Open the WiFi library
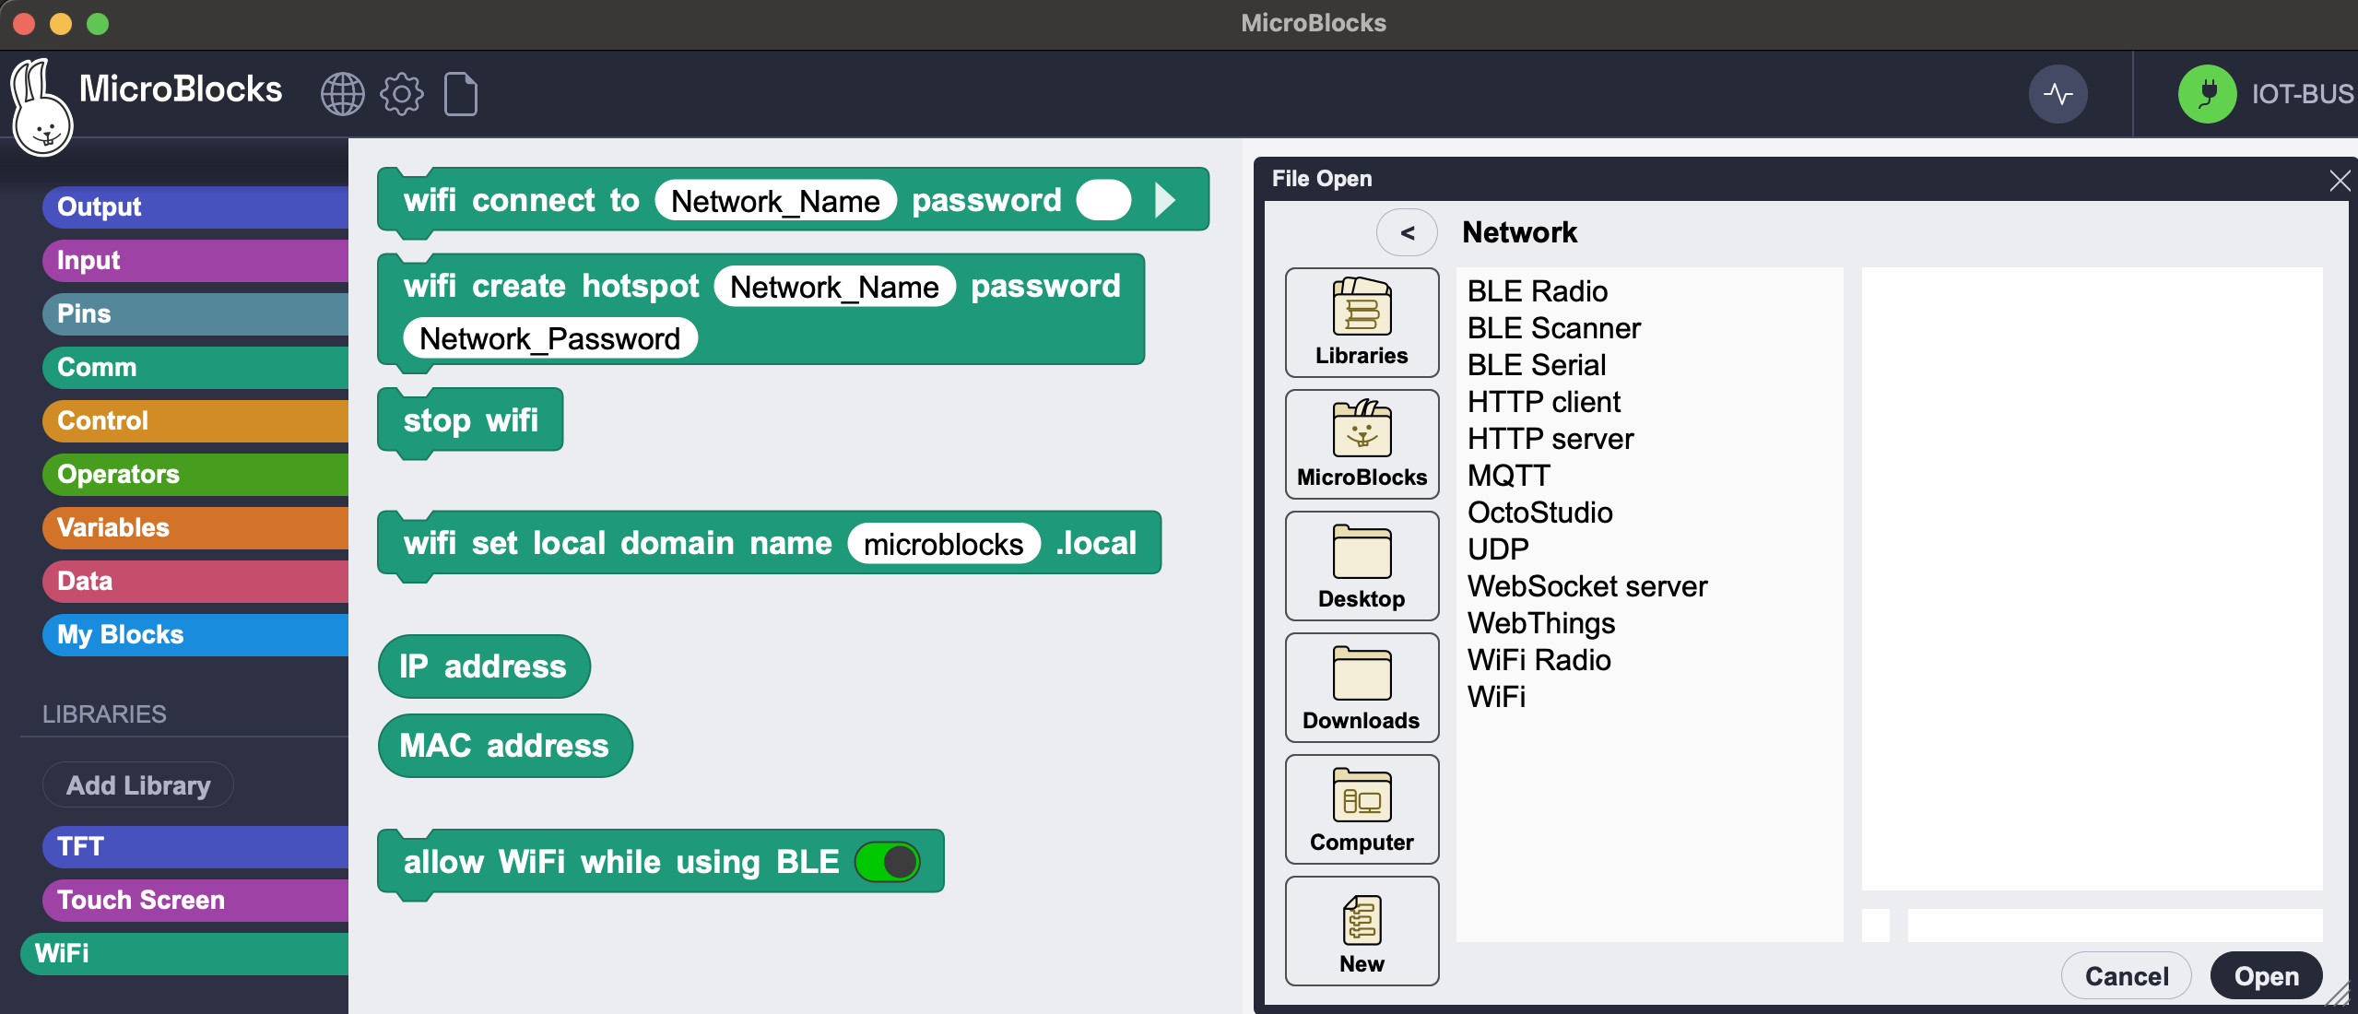This screenshot has width=2358, height=1014. point(184,953)
